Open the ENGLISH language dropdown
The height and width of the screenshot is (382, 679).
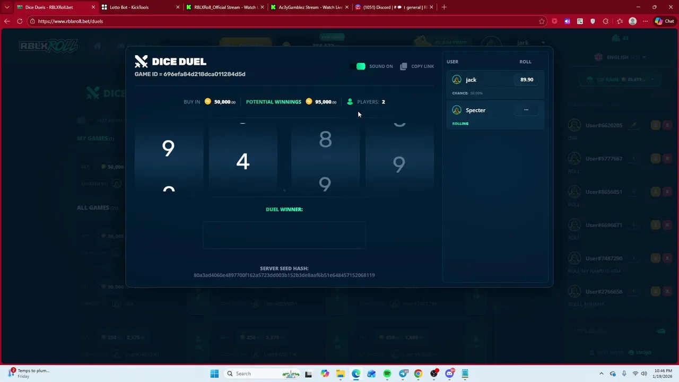(x=621, y=57)
